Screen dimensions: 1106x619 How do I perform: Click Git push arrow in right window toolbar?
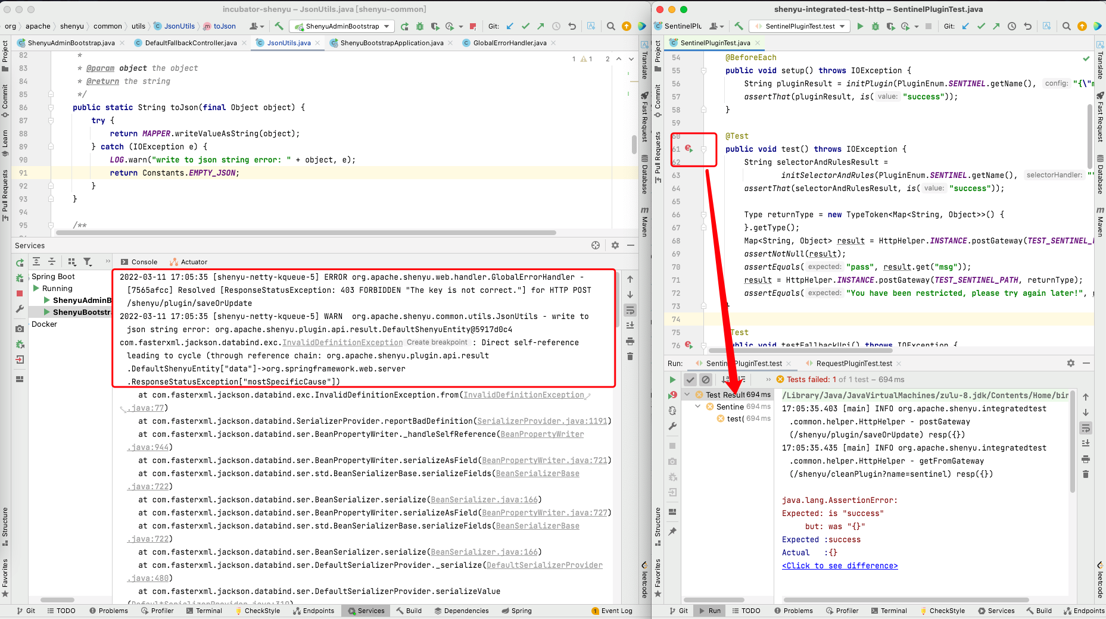coord(996,26)
